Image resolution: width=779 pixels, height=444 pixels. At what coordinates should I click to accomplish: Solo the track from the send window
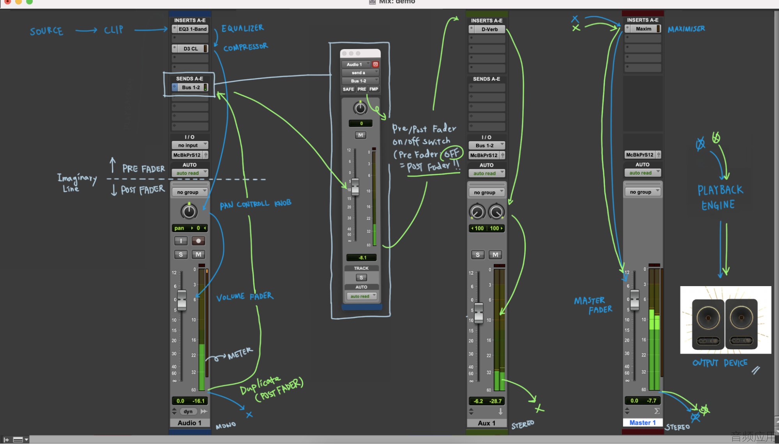(361, 278)
